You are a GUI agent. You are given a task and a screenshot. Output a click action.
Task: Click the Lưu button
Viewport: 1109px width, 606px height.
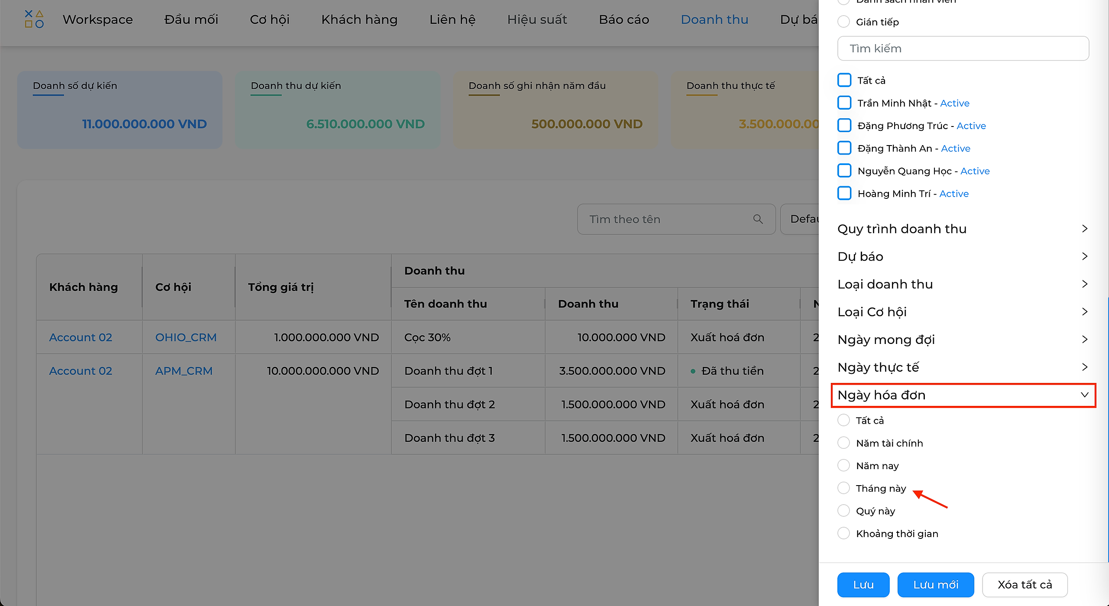pos(863,585)
